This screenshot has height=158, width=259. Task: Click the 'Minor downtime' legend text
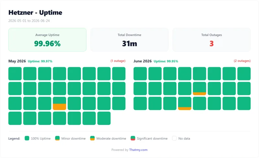[73, 139]
